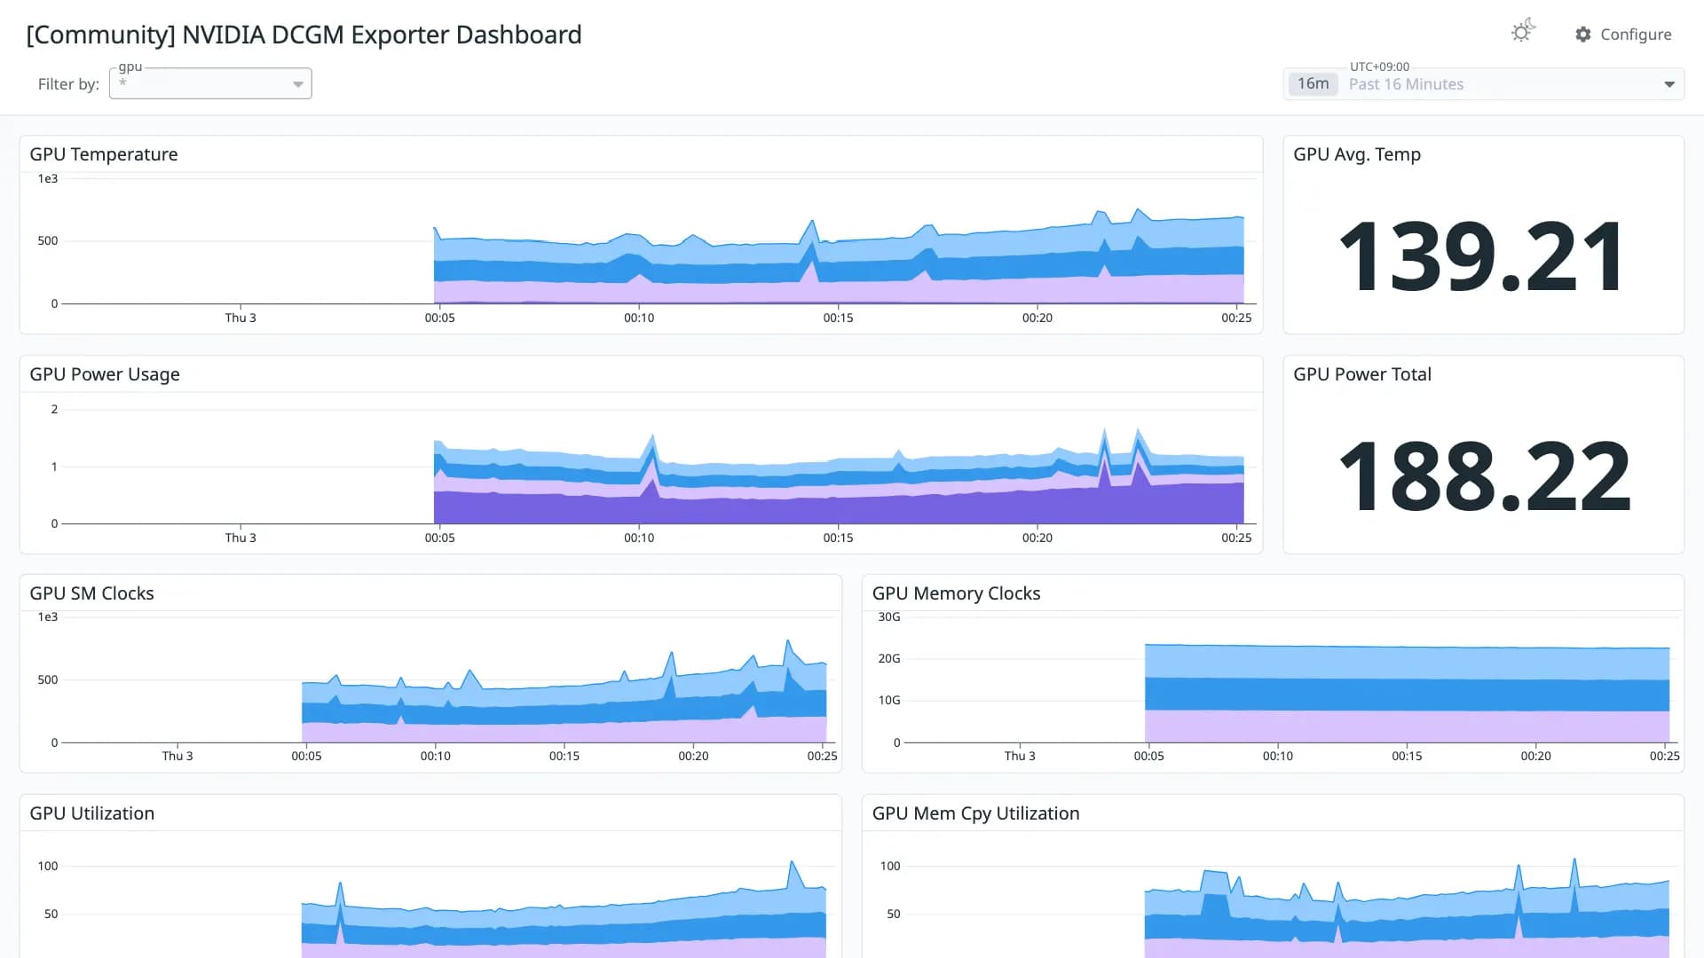Click the 139.21 average temperature value
The height and width of the screenshot is (958, 1704).
pos(1483,257)
